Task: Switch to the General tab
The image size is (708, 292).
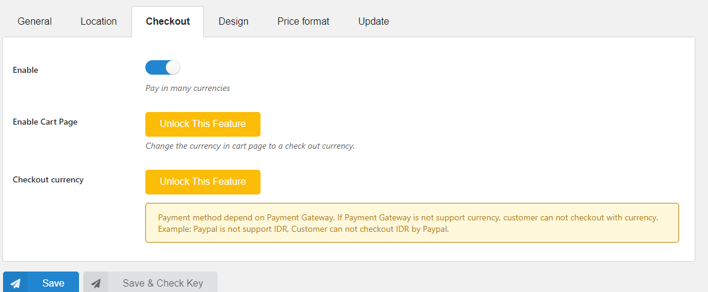Action: (x=35, y=21)
